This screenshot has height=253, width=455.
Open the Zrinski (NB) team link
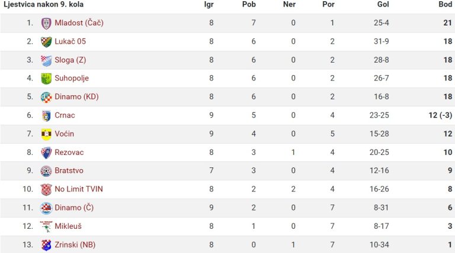click(x=75, y=245)
